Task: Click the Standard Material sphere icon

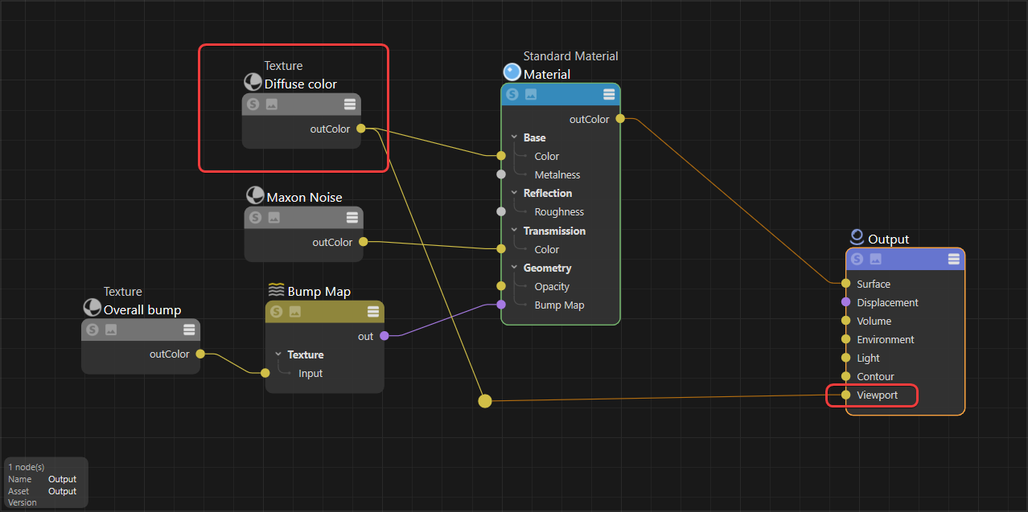Action: coord(512,72)
